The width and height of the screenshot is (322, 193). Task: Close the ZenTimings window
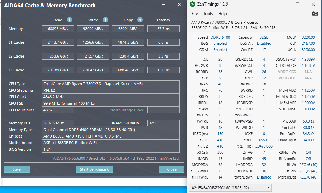[313, 4]
